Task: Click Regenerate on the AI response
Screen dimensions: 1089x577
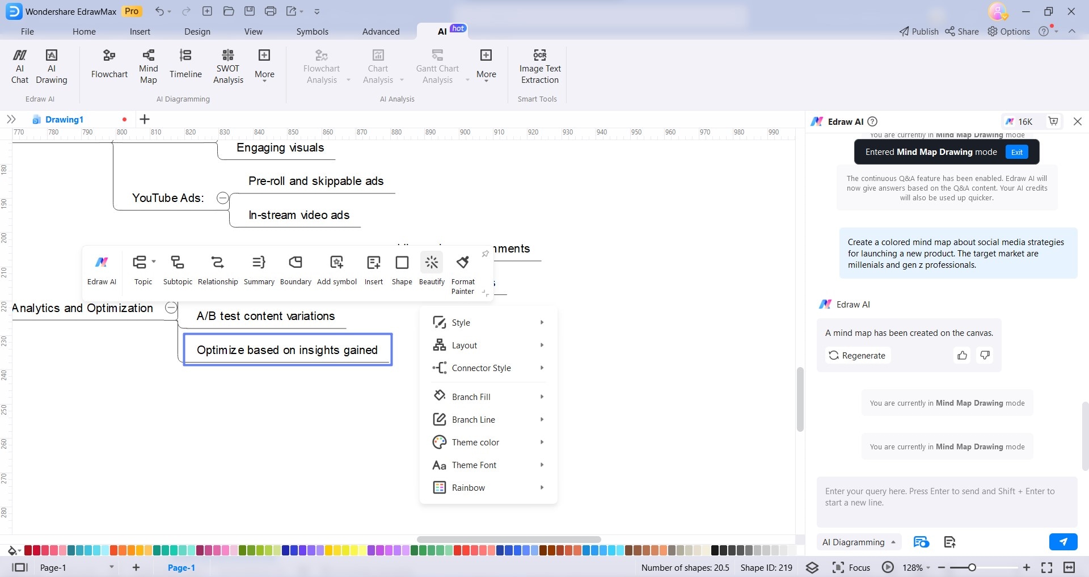Action: (858, 355)
